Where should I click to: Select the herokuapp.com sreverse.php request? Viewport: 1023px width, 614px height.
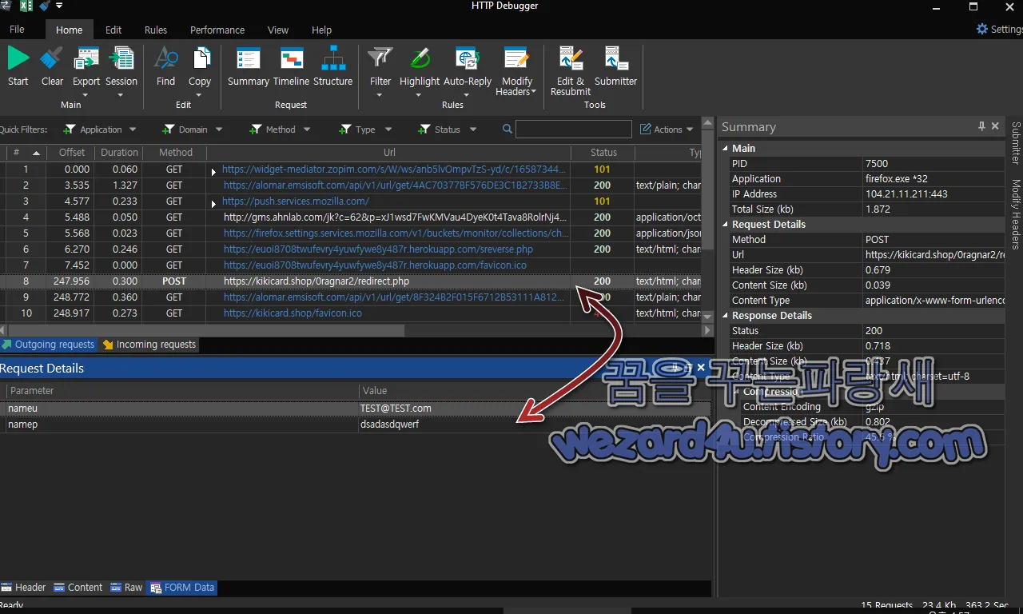pos(351,249)
